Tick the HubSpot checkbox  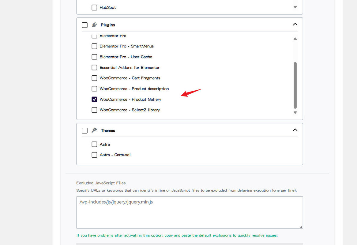point(94,8)
